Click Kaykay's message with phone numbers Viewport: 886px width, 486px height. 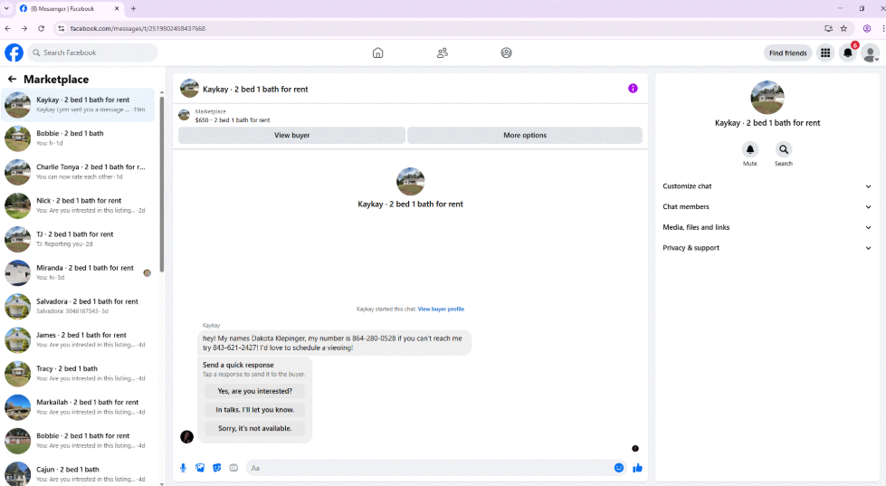click(x=335, y=343)
